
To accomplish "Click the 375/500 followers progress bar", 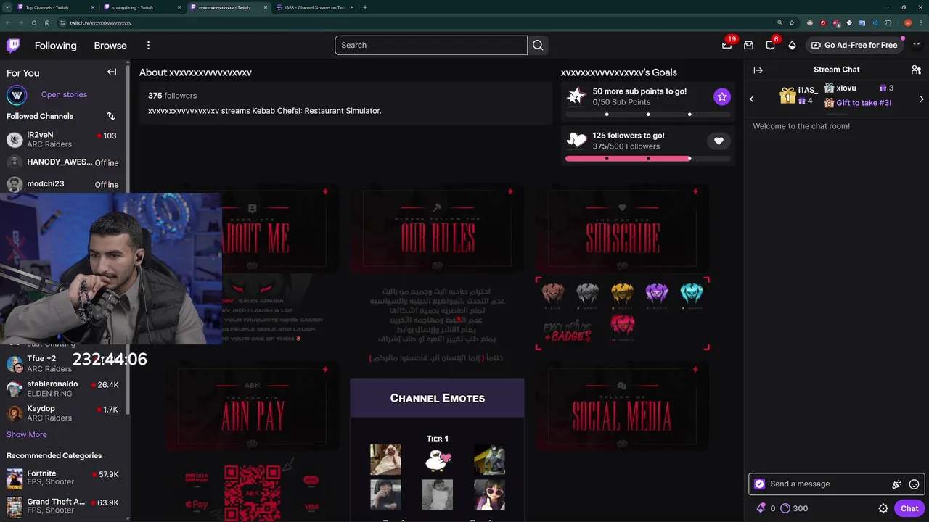I will (x=648, y=158).
